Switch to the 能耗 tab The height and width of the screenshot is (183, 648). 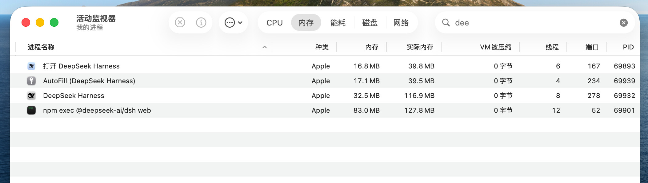338,23
